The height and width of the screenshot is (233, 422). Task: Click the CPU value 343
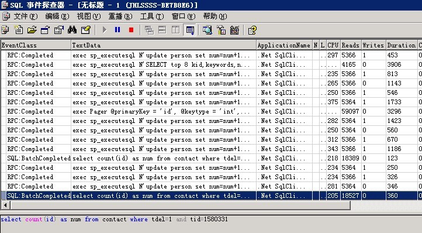[x=333, y=149]
